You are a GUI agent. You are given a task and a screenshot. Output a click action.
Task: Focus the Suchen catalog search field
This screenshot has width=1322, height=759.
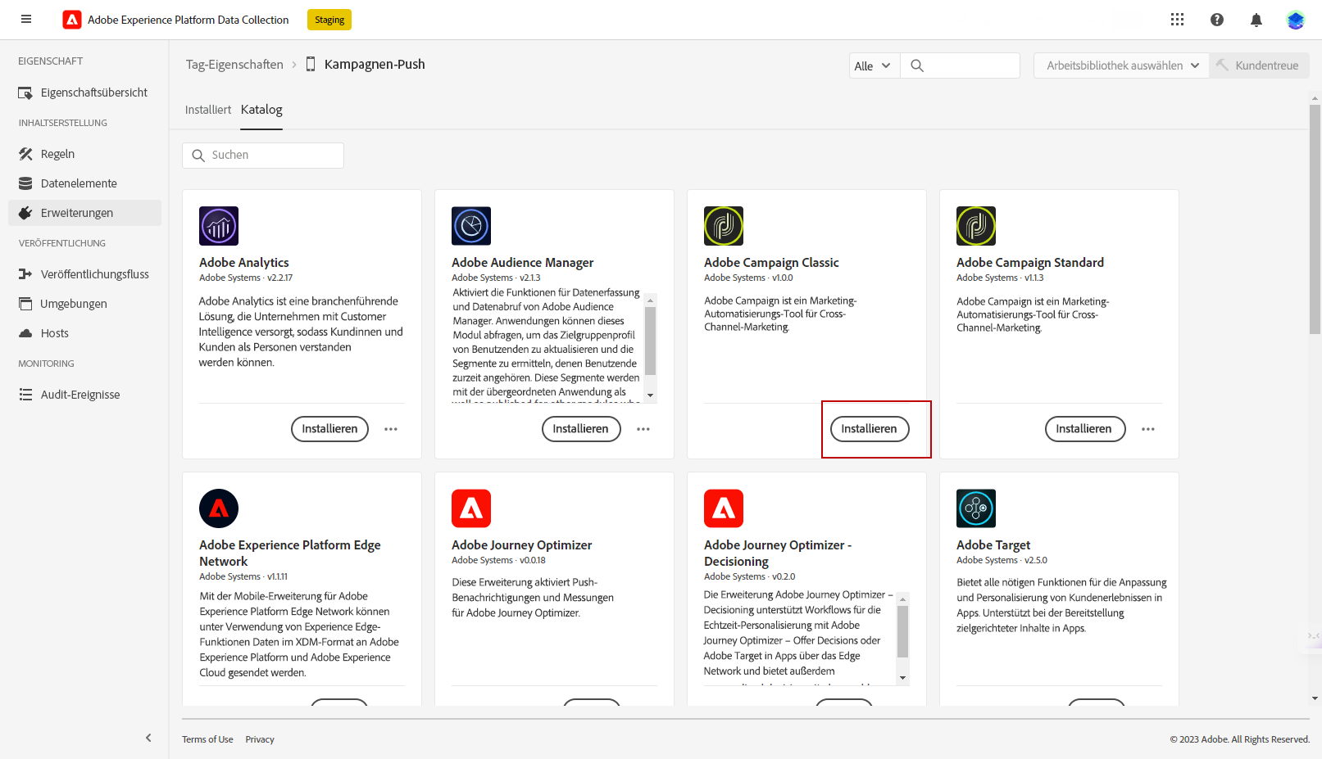[x=263, y=156]
